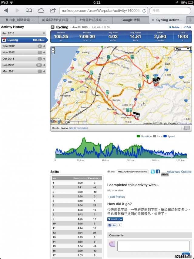The image size is (194, 259).
Task: Click the Healthy heart button
Action: click(x=115, y=219)
